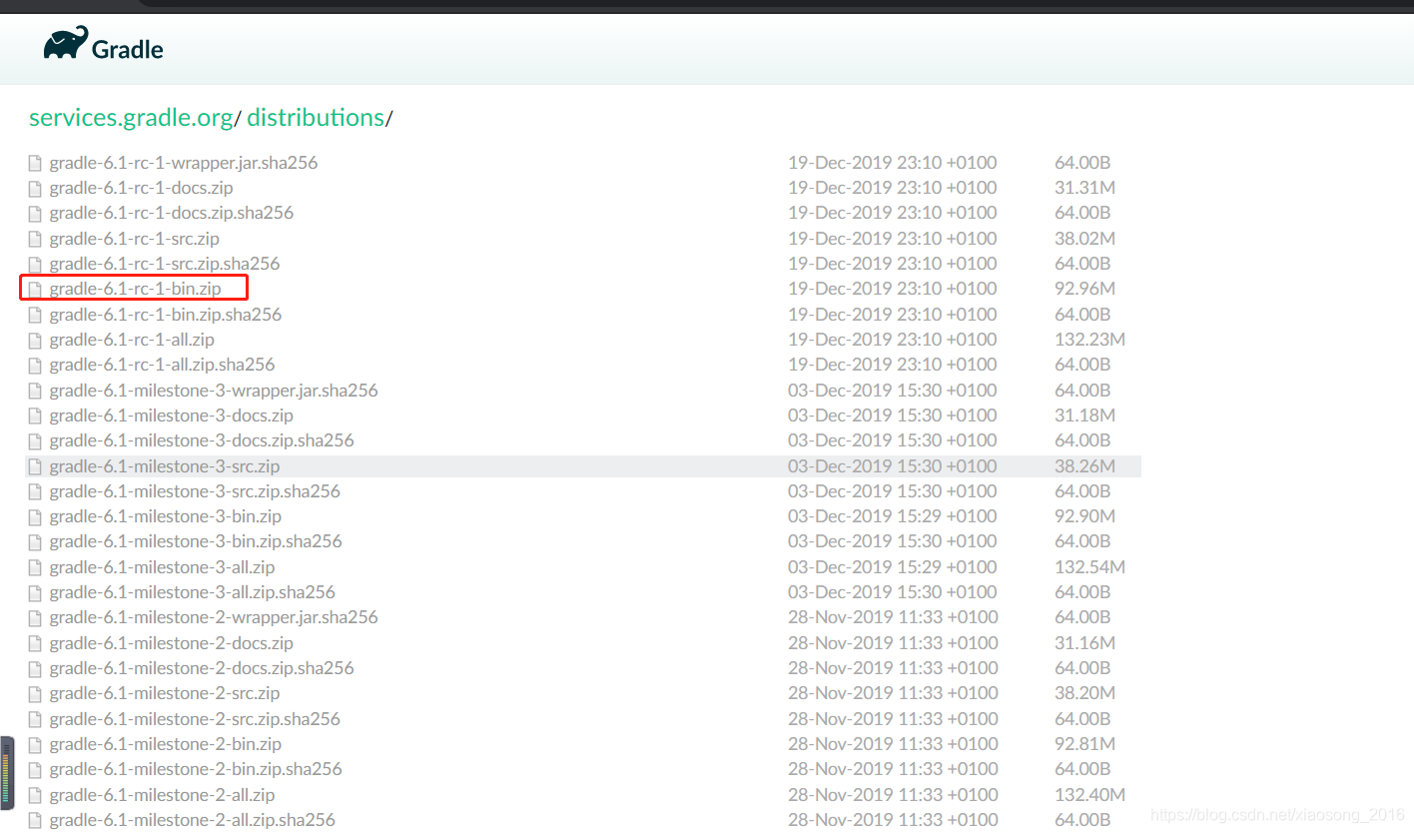The height and width of the screenshot is (833, 1414).
Task: Open gradle-6.1-milestone-3-src.zip.sha256 link
Action: pos(195,491)
